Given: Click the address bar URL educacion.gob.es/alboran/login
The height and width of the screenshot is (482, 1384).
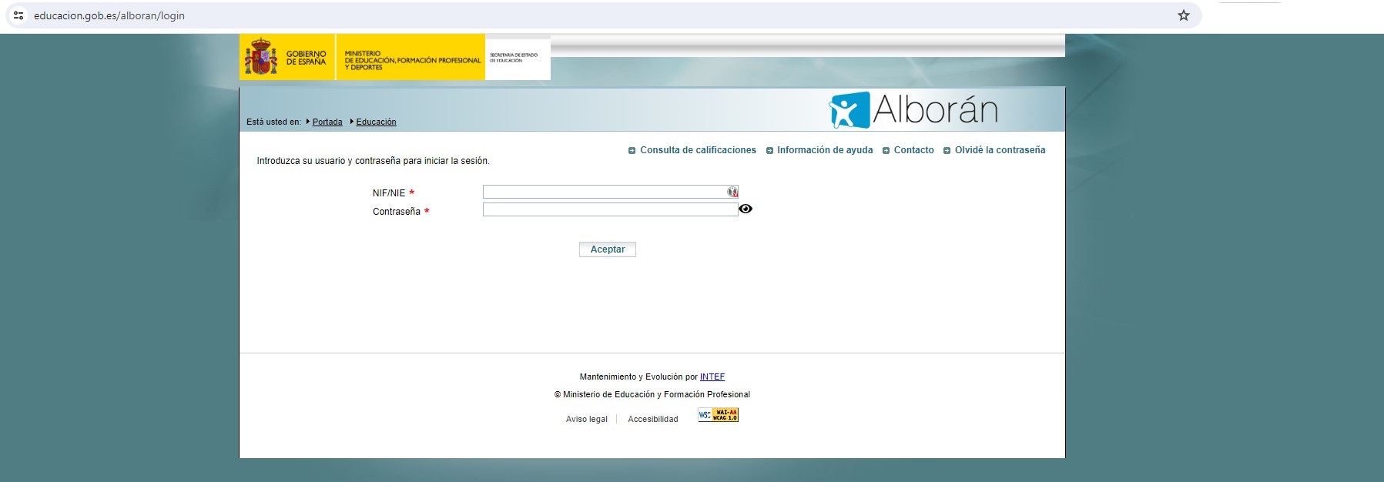Looking at the screenshot, I should tap(109, 15).
